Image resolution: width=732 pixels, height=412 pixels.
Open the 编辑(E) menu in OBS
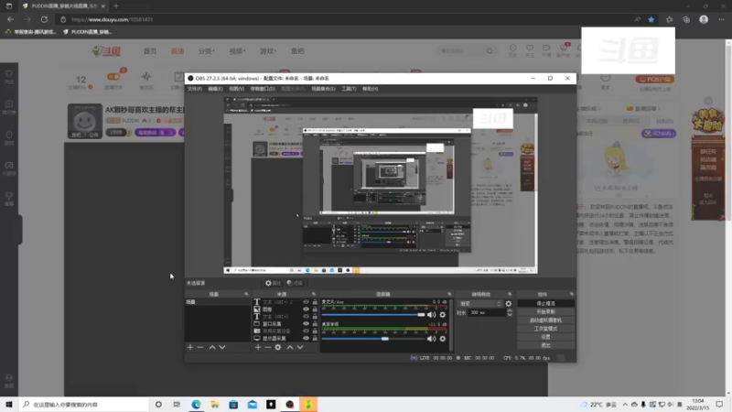tap(215, 89)
